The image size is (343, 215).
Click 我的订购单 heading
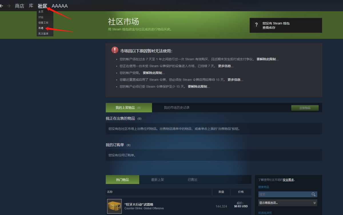[x=115, y=145]
